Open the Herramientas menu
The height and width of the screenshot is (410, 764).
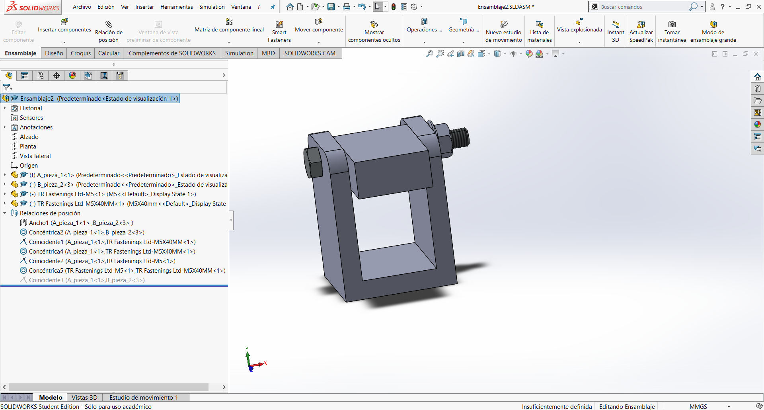[x=176, y=7]
